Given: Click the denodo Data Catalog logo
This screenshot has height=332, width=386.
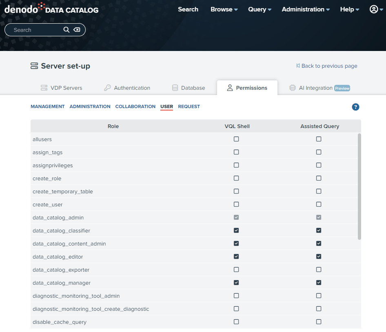Looking at the screenshot, I should coord(51,9).
